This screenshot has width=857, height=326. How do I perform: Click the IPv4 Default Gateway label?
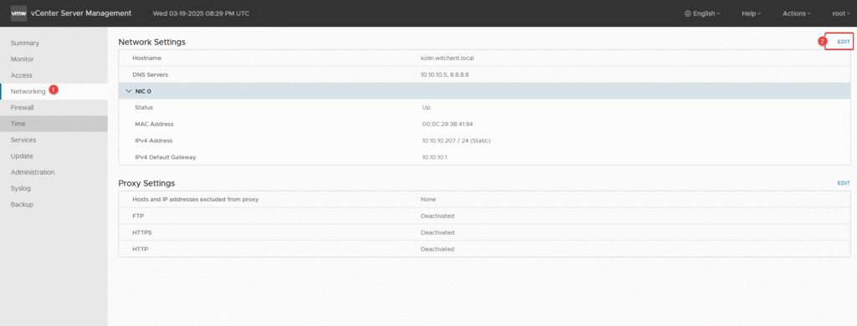tap(165, 157)
